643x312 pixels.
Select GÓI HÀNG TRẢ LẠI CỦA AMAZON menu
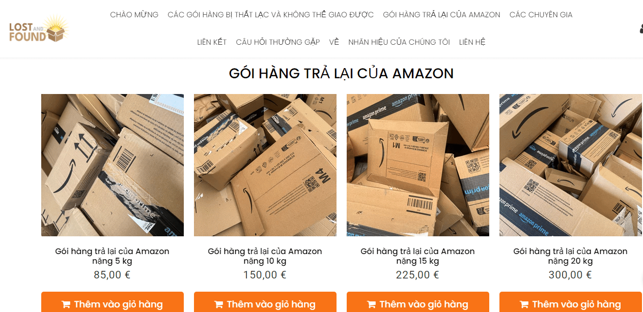click(441, 15)
